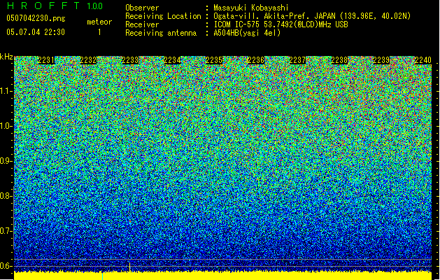The image size is (440, 280).
Task: Click the meteor echo spike near 0.6 kHz
Action: pyautogui.click(x=129, y=267)
